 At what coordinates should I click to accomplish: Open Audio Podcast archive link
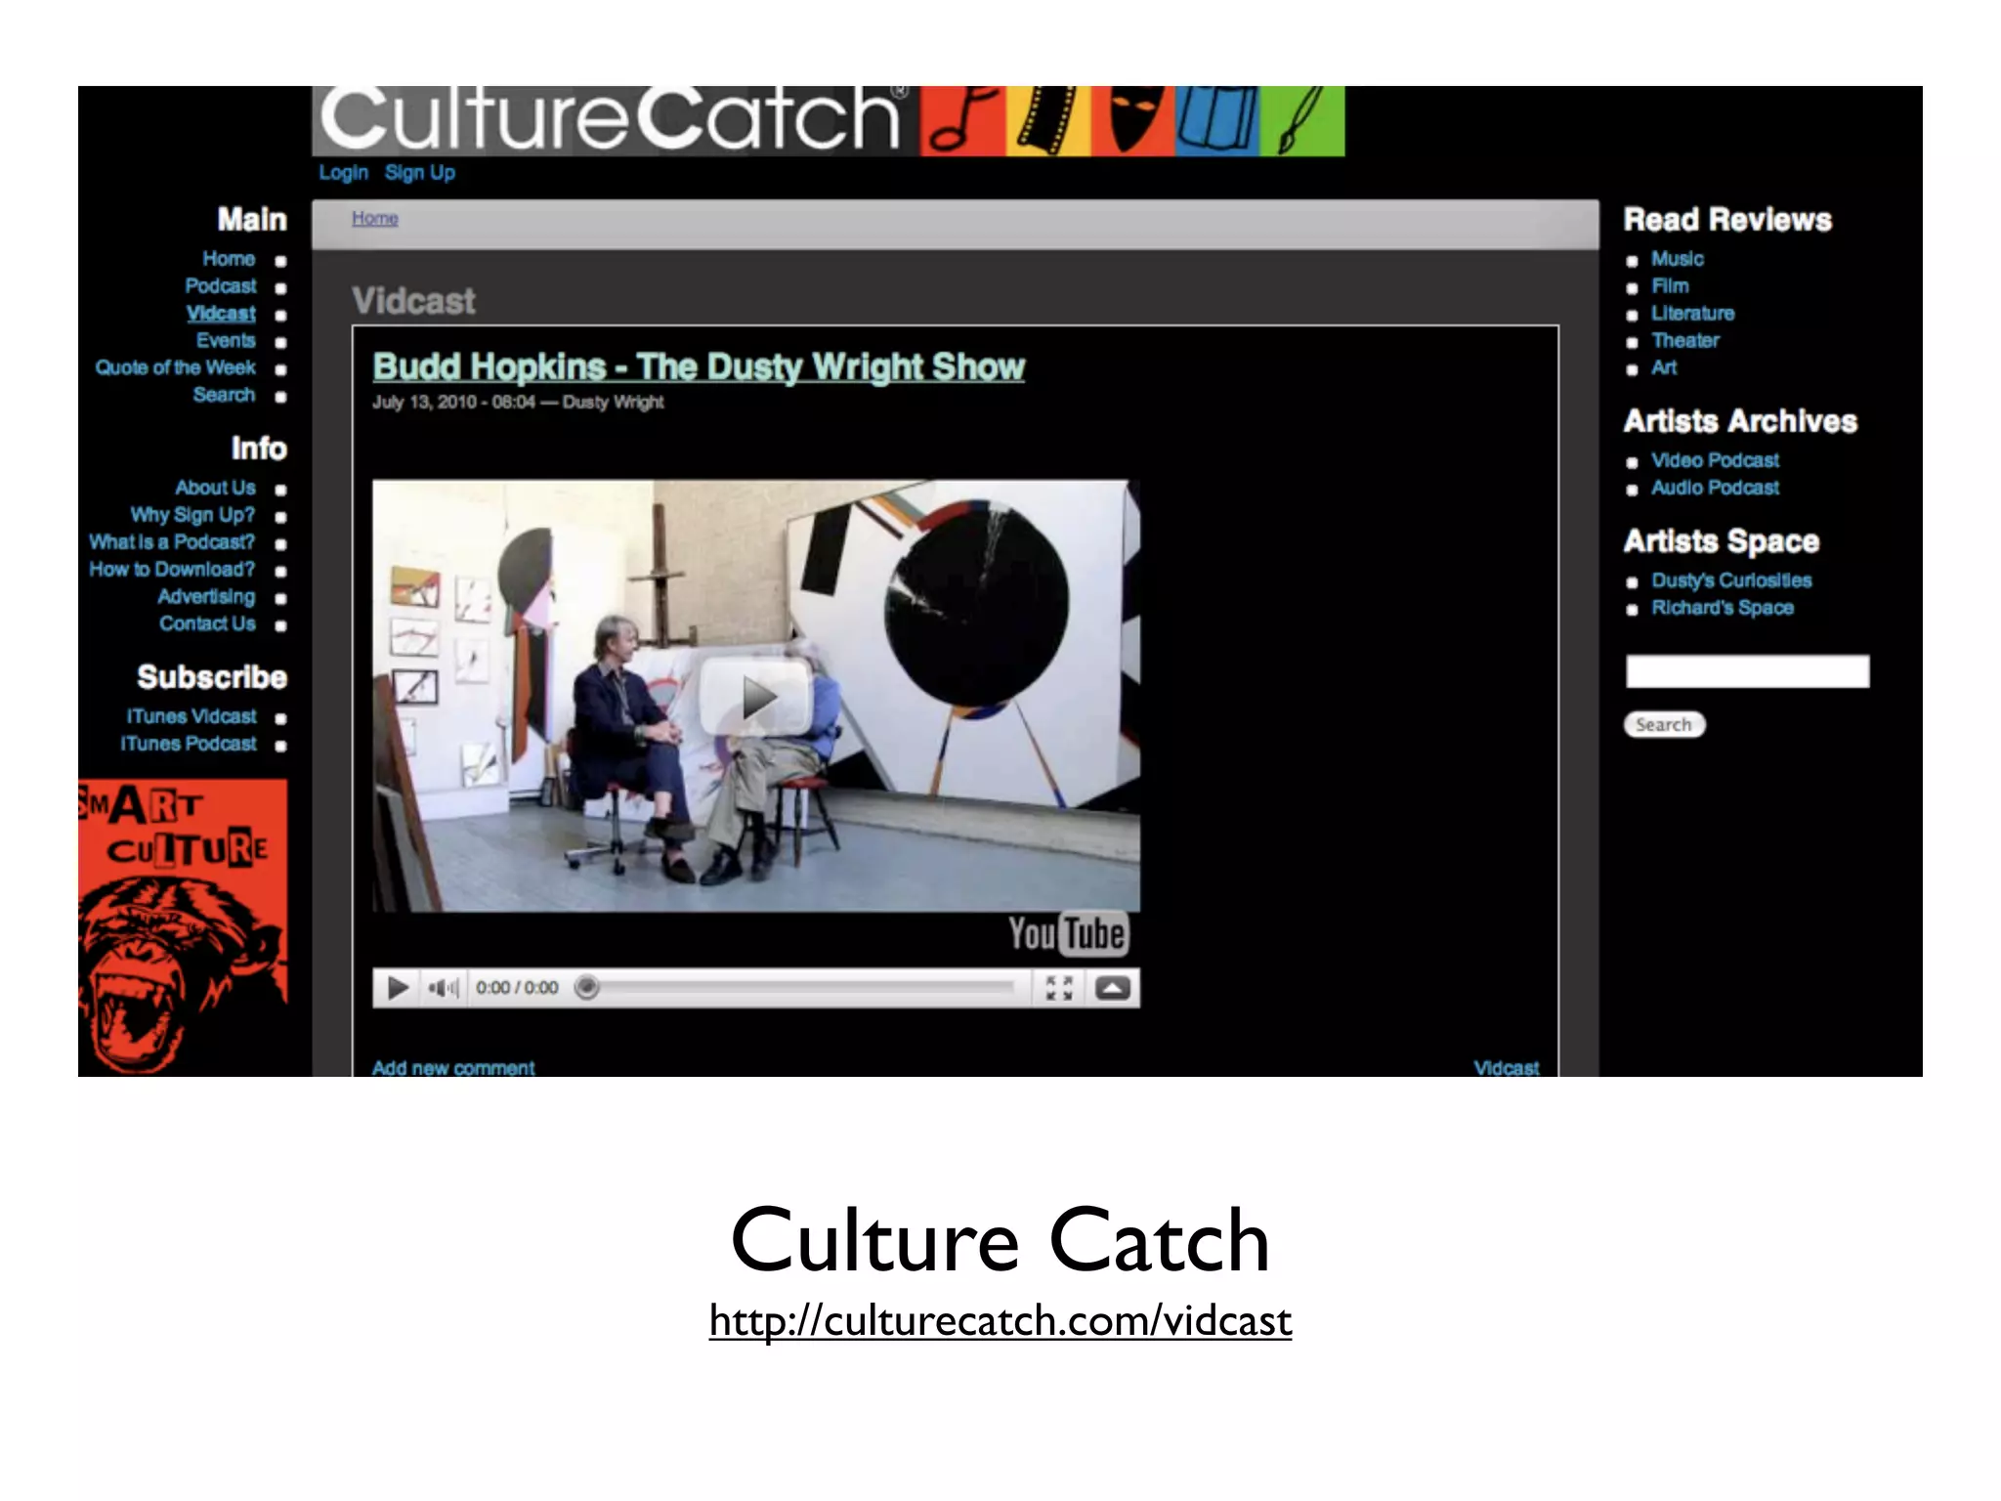[1715, 488]
